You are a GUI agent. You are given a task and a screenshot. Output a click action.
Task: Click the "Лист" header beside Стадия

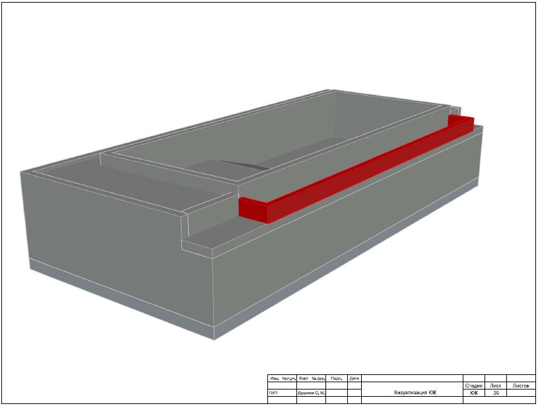[496, 386]
